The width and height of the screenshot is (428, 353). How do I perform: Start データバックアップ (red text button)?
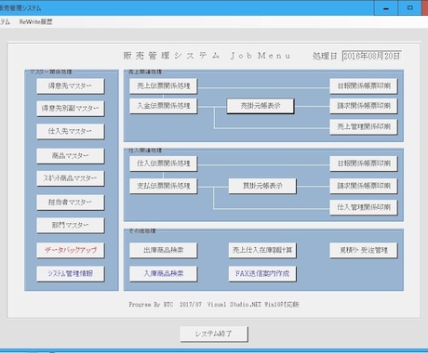pyautogui.click(x=71, y=250)
